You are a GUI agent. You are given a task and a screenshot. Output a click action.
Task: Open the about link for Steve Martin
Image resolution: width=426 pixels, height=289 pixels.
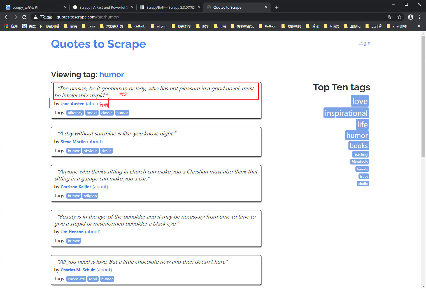click(95, 142)
